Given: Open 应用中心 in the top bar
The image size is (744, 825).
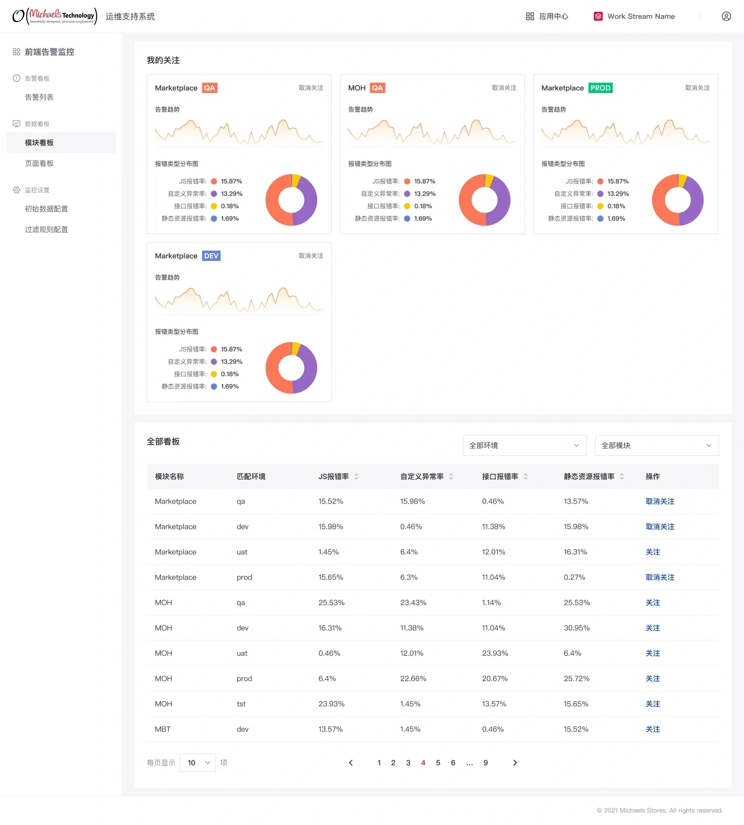Looking at the screenshot, I should tap(554, 16).
